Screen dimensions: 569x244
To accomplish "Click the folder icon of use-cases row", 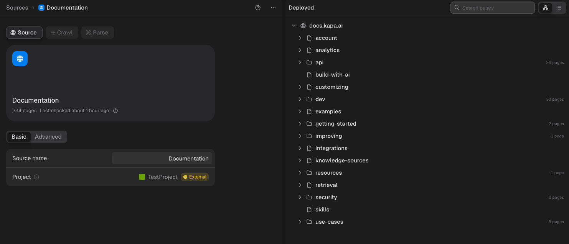I will (x=309, y=222).
